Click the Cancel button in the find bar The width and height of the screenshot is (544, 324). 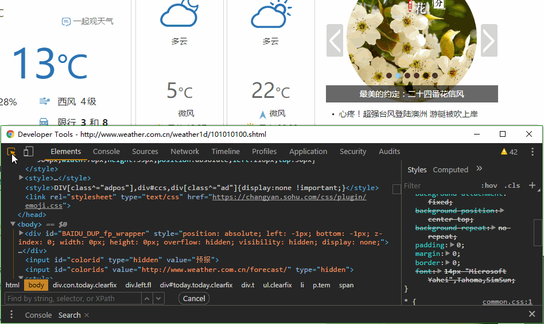(x=194, y=298)
